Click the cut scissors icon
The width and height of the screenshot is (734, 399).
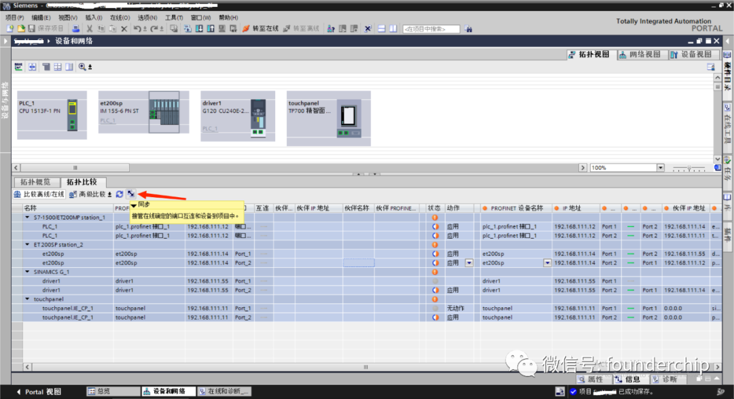[x=90, y=29]
